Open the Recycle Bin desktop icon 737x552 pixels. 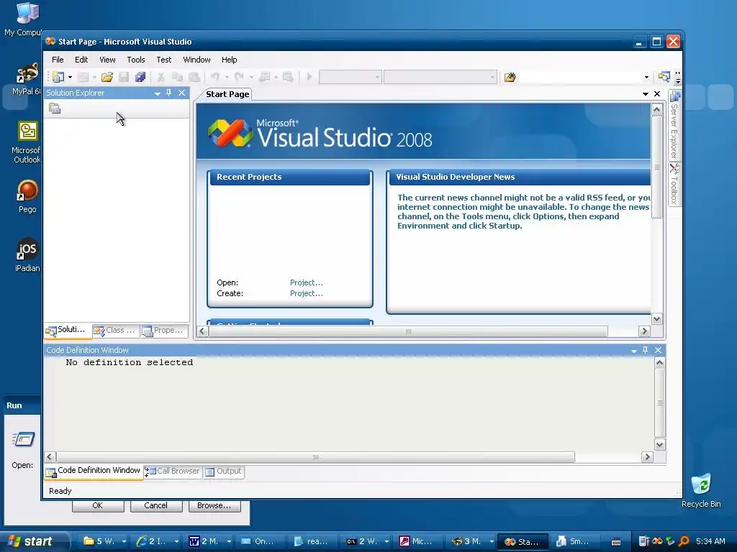[x=701, y=490]
